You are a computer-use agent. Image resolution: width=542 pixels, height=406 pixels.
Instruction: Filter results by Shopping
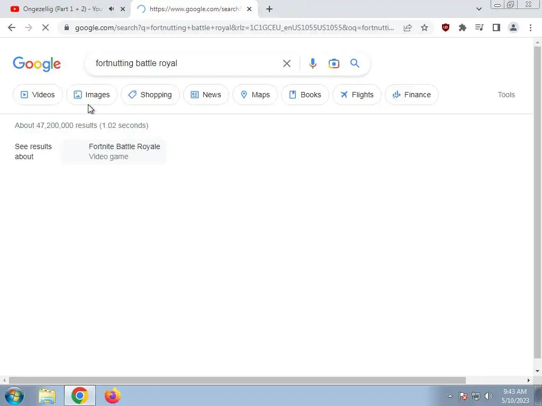150,95
